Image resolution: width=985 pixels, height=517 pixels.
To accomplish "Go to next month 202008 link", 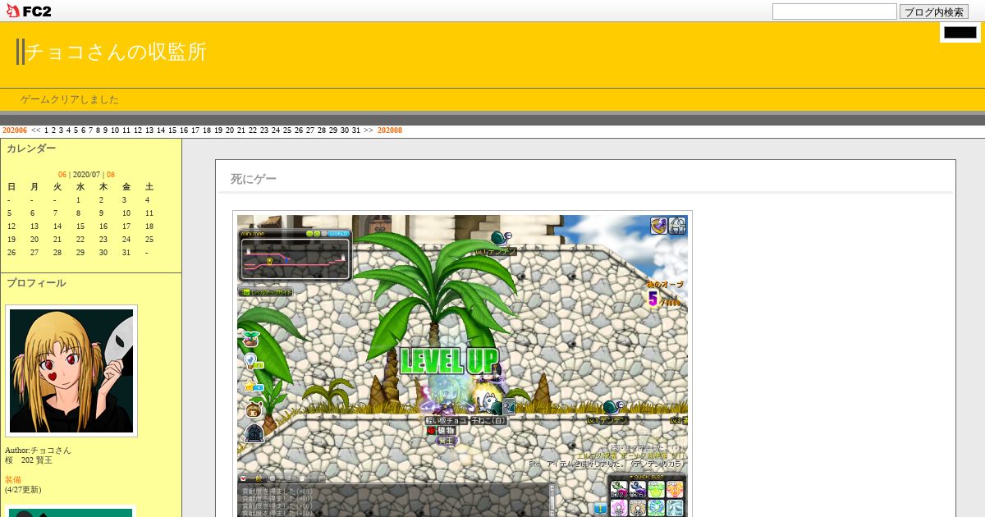I will pos(390,130).
